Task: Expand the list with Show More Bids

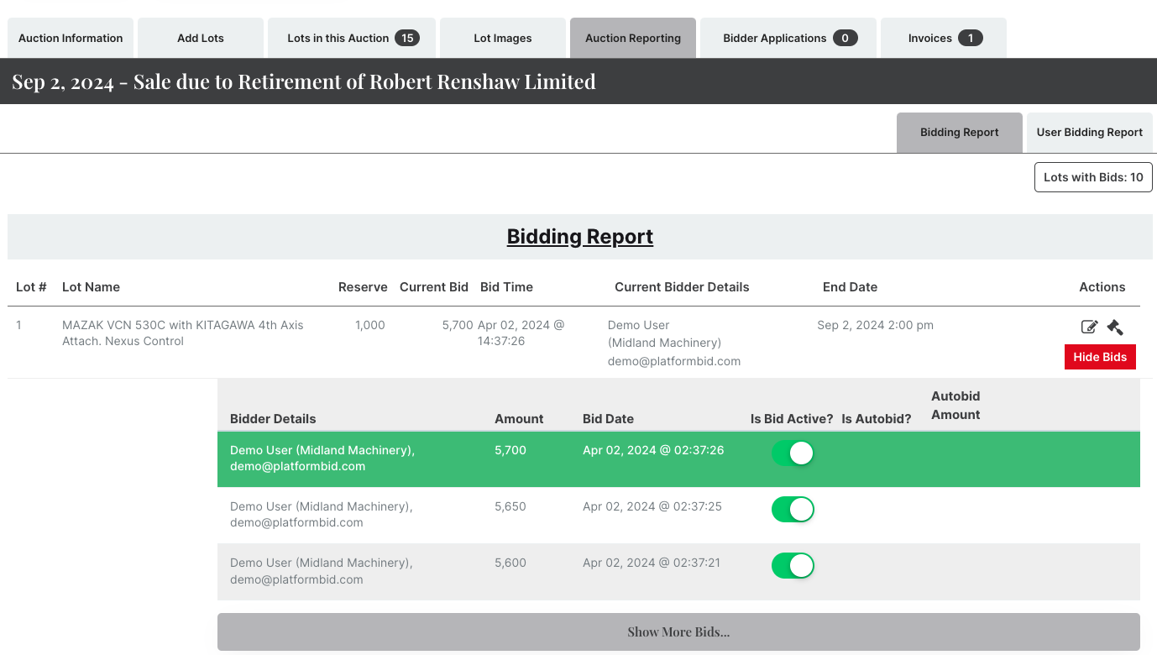Action: pos(678,631)
